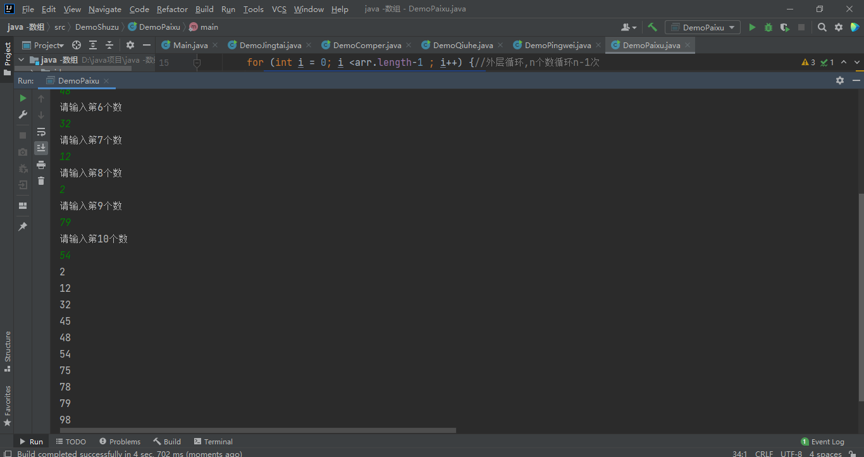The image size is (864, 457).
Task: Toggle the Favorites tool window side button
Action: 7,405
